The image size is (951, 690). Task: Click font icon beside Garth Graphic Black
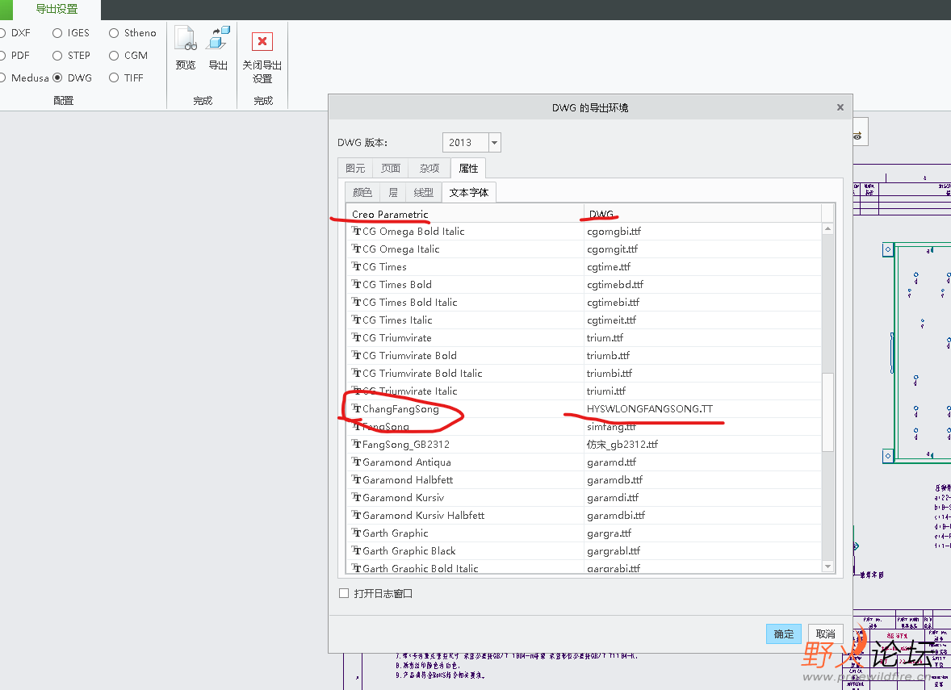coord(356,550)
